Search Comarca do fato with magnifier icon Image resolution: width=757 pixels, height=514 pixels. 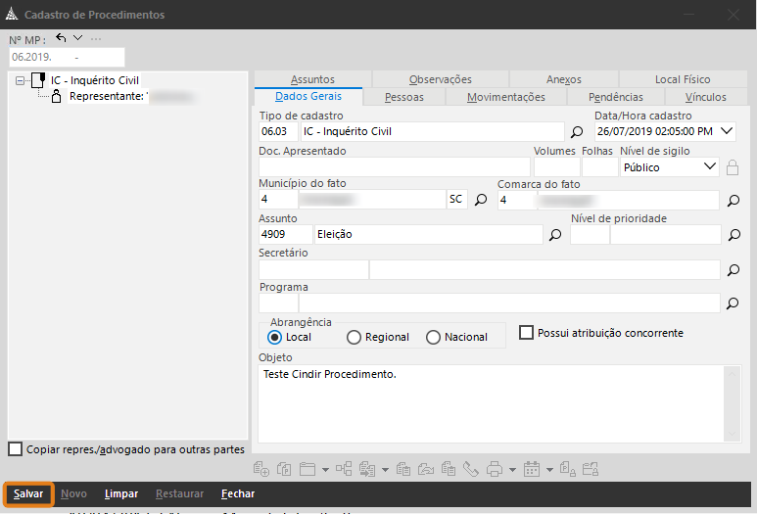(733, 201)
